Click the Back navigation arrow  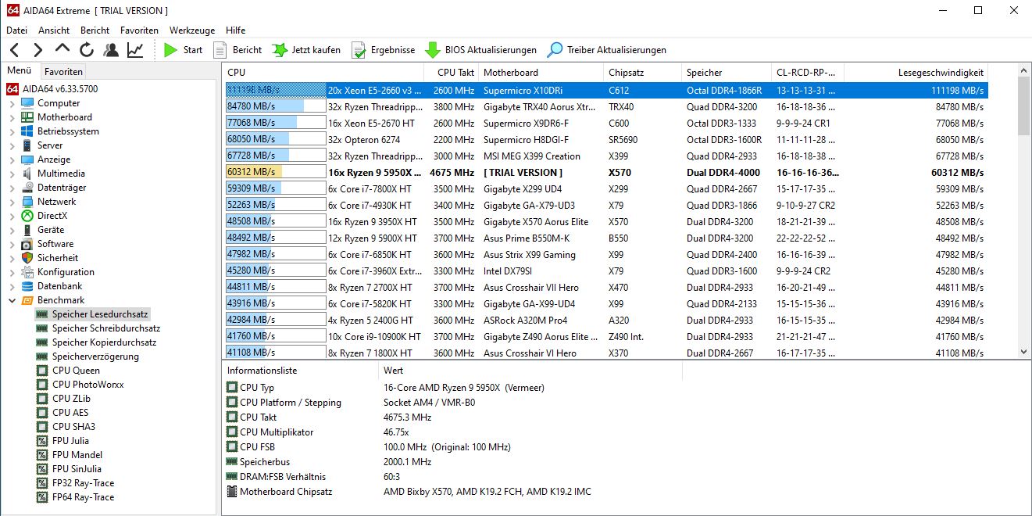click(x=13, y=50)
